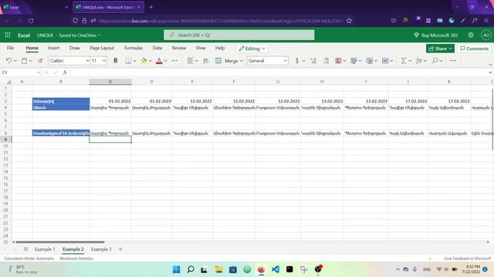Click Workbook Statistics in status bar
This screenshot has height=277, width=494.
(x=76, y=259)
